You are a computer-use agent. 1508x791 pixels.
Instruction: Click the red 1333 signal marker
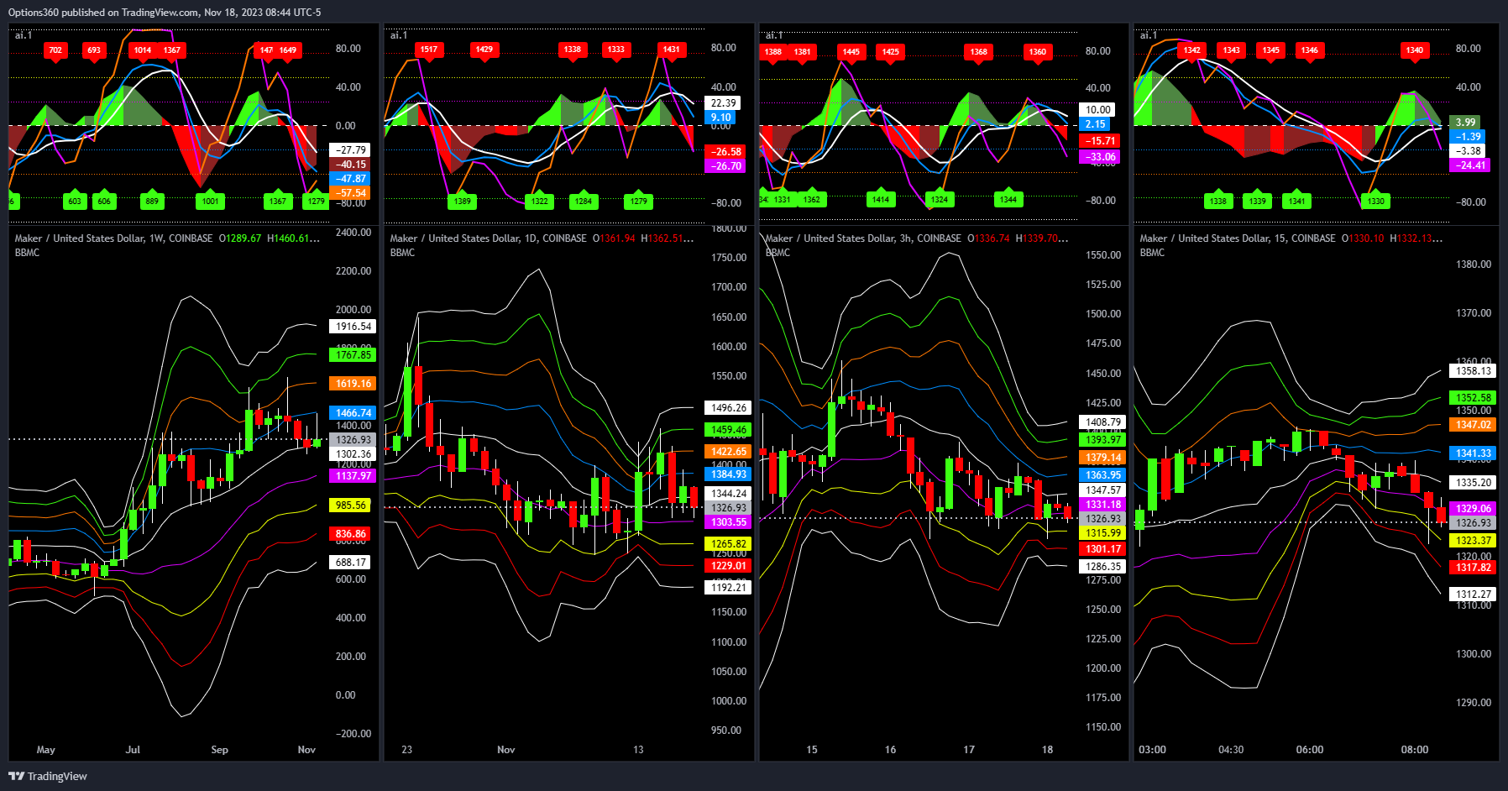616,50
